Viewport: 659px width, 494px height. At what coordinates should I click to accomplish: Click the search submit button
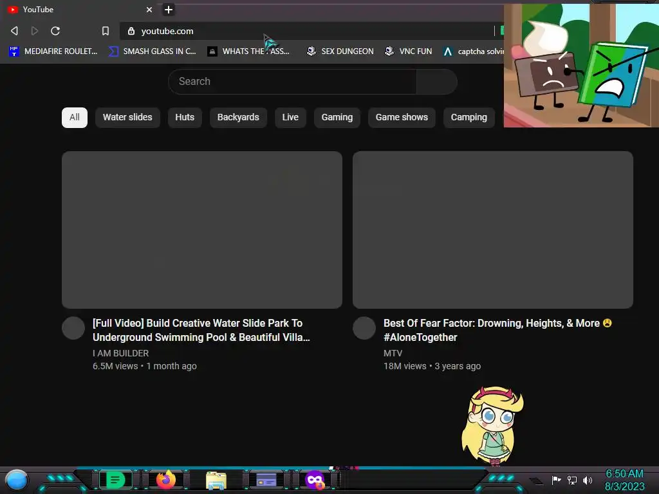pyautogui.click(x=437, y=82)
